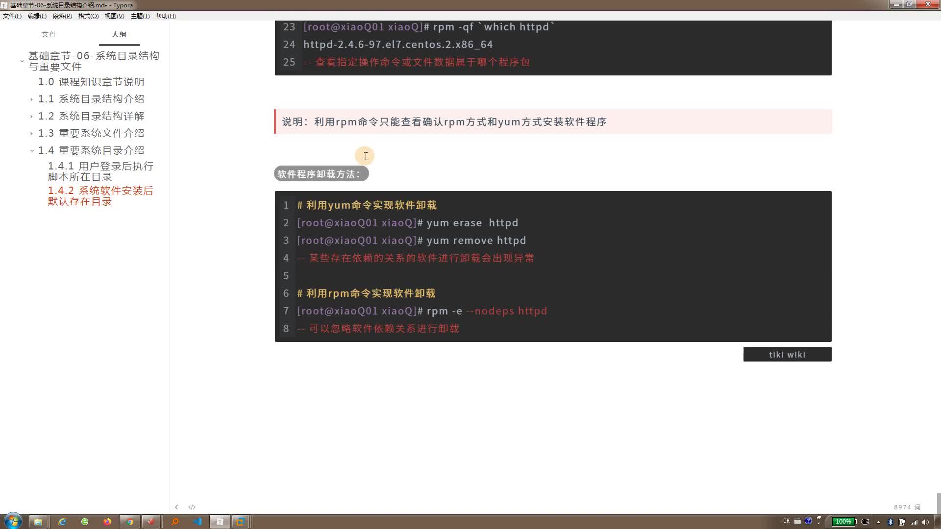The image size is (941, 529).
Task: Toggle source code mode icon
Action: tap(192, 507)
